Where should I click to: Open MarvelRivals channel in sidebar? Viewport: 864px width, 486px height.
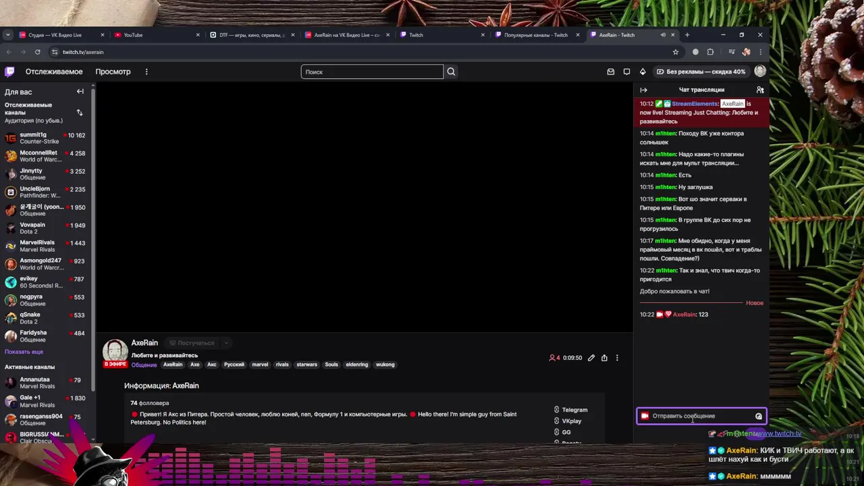coord(45,246)
